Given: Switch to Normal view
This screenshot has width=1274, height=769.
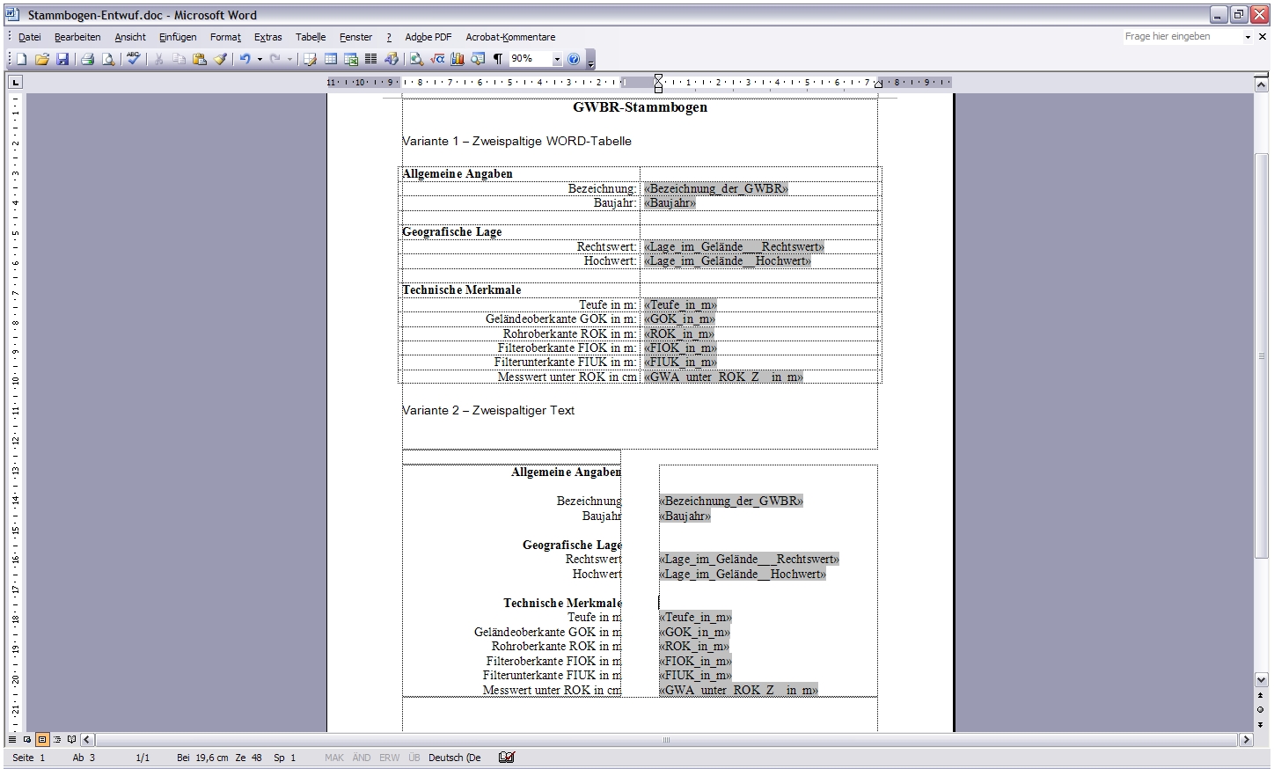Looking at the screenshot, I should (12, 740).
